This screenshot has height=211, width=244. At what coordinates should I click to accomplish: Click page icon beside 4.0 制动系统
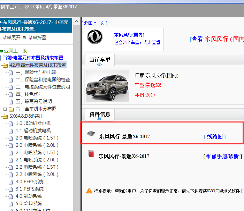[11, 196]
